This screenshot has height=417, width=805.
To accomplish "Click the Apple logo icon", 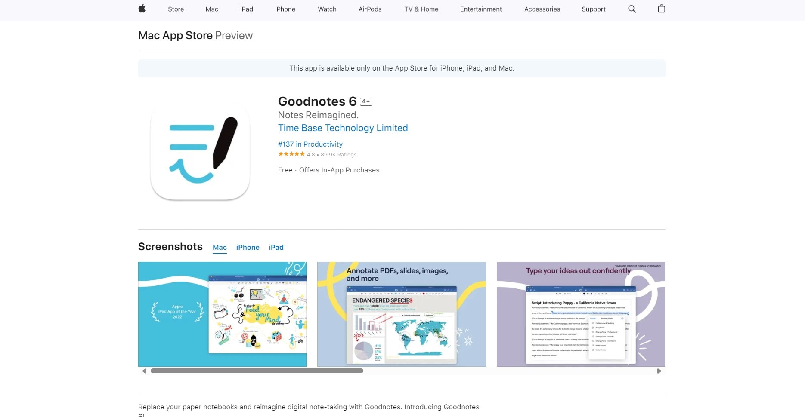I will pyautogui.click(x=142, y=9).
